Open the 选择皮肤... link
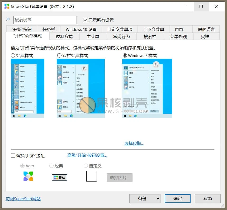Viewport: 227px width, 210px height. (134, 143)
